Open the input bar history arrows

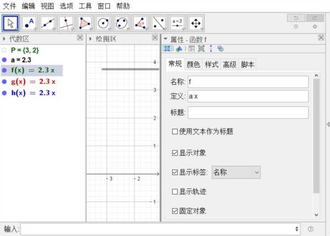click(x=297, y=229)
